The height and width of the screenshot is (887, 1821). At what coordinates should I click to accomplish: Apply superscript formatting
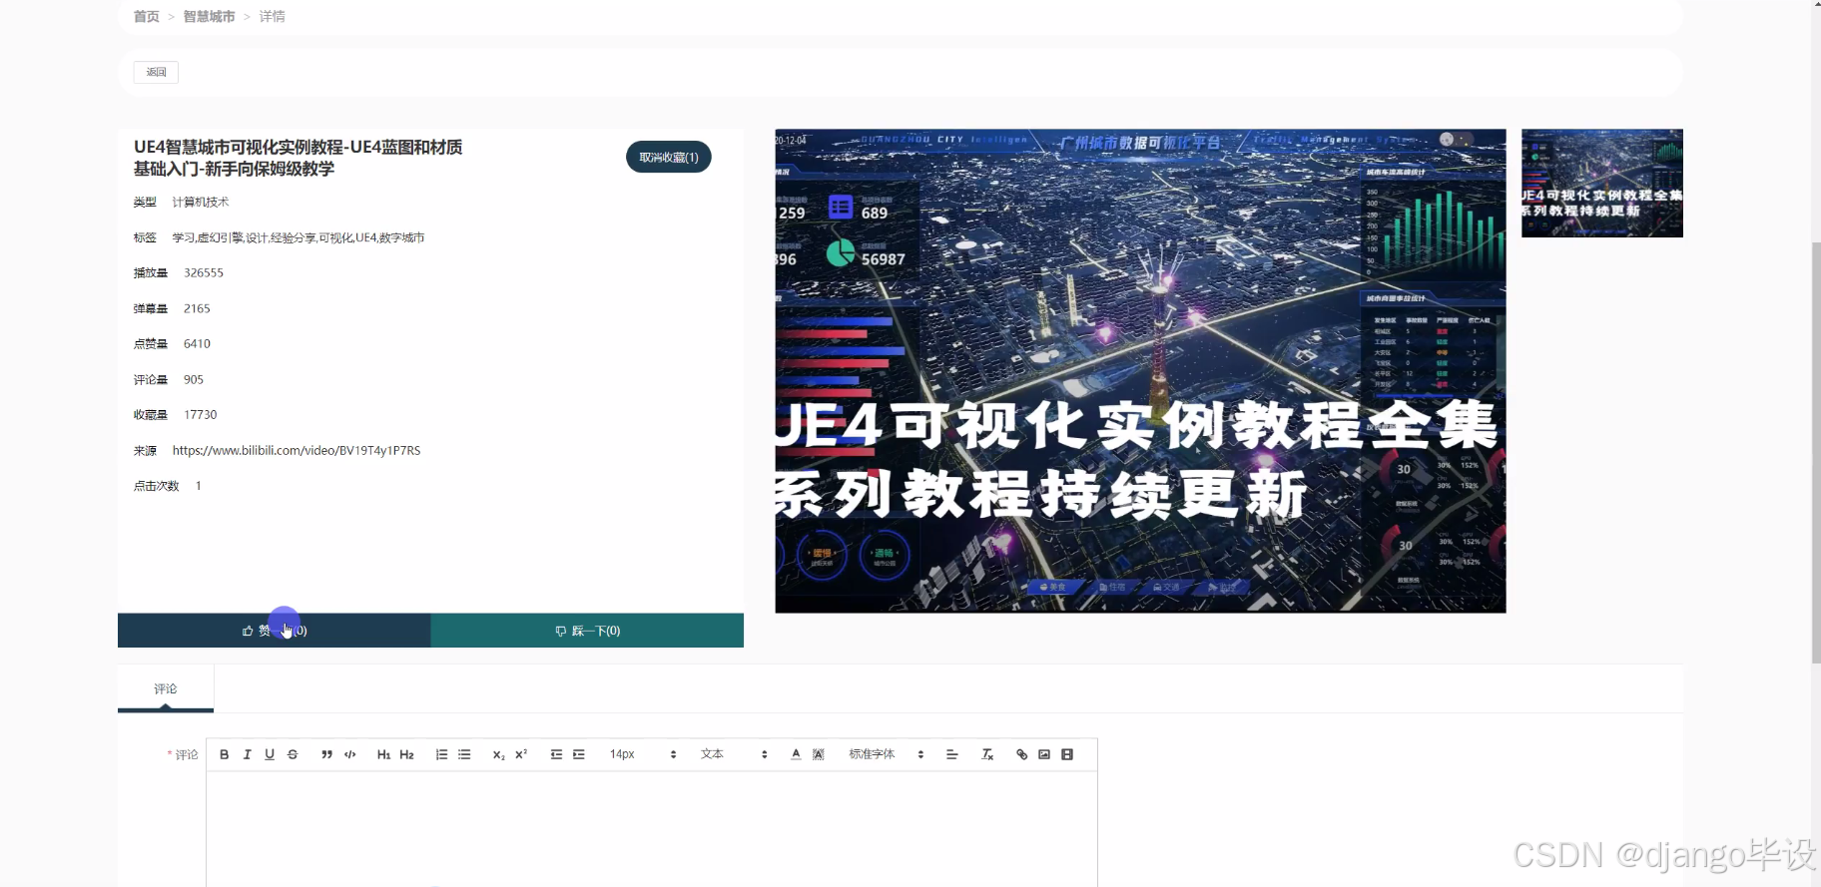[x=521, y=754]
